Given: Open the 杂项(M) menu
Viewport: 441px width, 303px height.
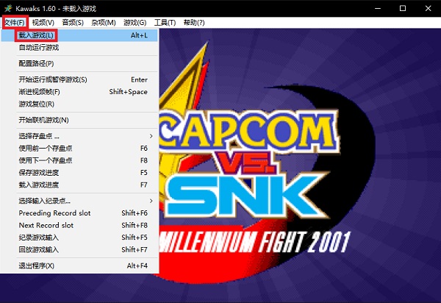Looking at the screenshot, I should click(x=104, y=23).
